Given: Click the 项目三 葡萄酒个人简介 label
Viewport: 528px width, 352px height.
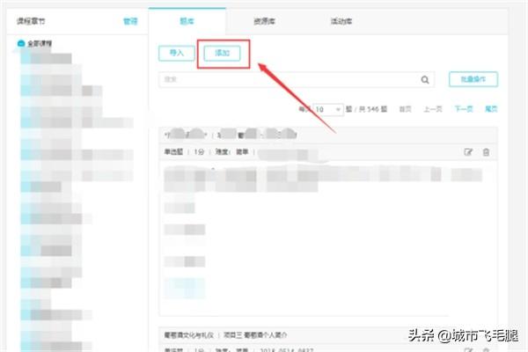Looking at the screenshot, I should (x=255, y=334).
